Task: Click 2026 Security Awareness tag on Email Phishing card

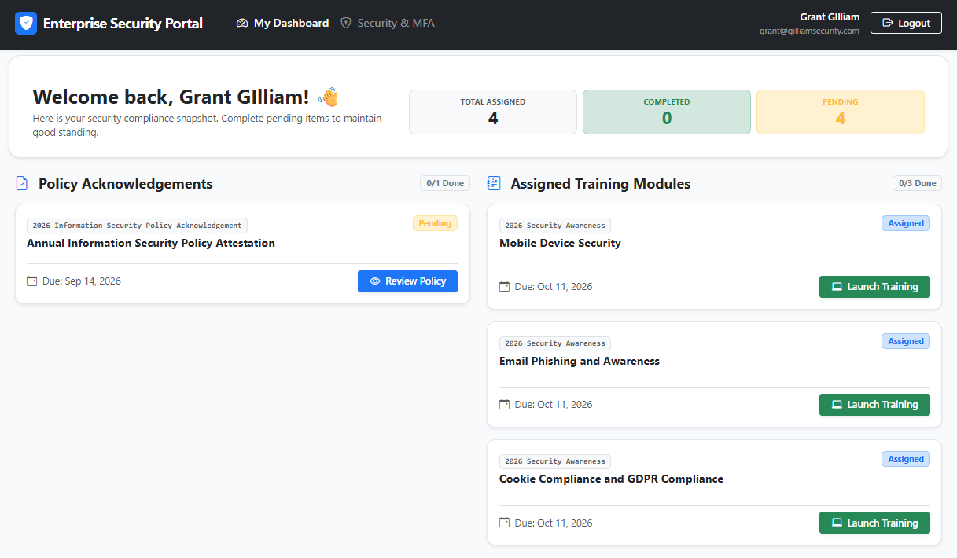Action: click(555, 343)
